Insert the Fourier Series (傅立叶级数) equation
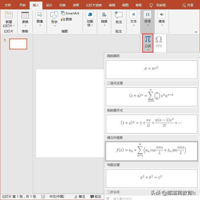The image size is (200, 200). [152, 151]
